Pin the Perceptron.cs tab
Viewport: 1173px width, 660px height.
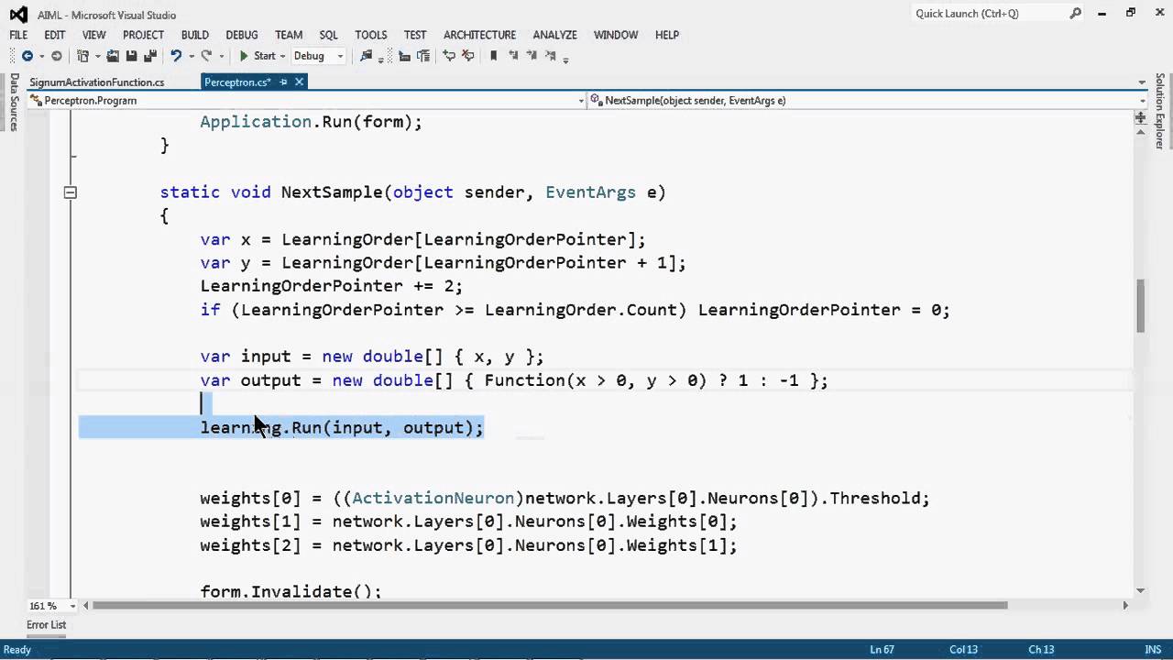(x=283, y=82)
